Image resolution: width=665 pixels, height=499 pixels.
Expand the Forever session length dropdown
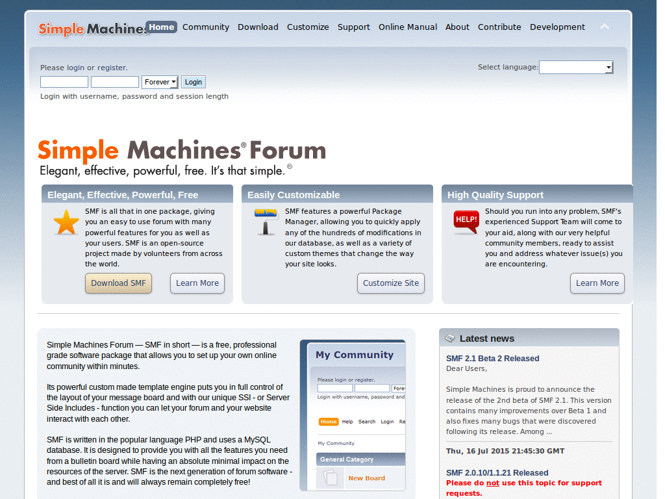tap(160, 82)
